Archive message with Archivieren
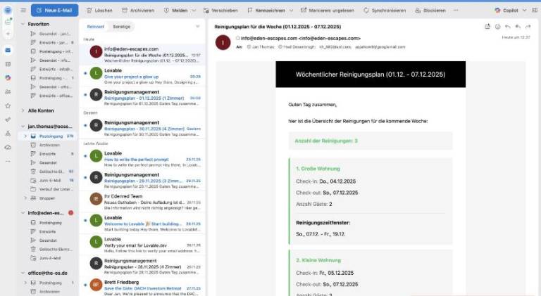 [x=138, y=11]
